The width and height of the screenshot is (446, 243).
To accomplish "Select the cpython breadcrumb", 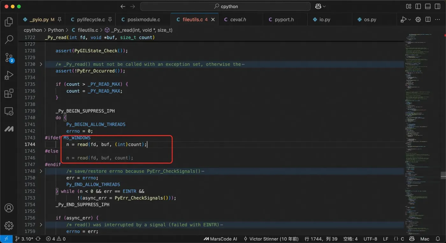I will click(33, 30).
